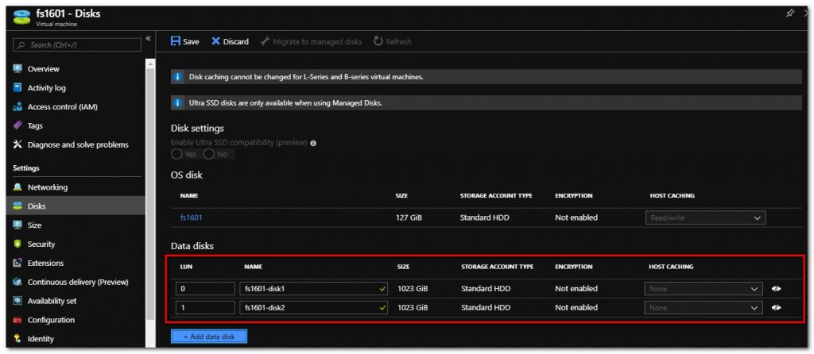Click the Access control people icon
Viewport: 814px width, 354px height.
[17, 107]
